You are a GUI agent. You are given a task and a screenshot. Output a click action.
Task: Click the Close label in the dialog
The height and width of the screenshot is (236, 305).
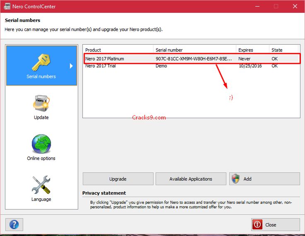click(x=271, y=225)
